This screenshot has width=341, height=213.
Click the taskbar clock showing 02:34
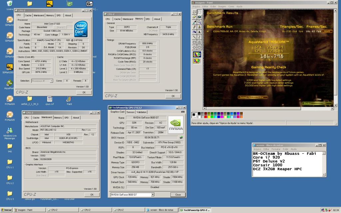tap(336, 210)
